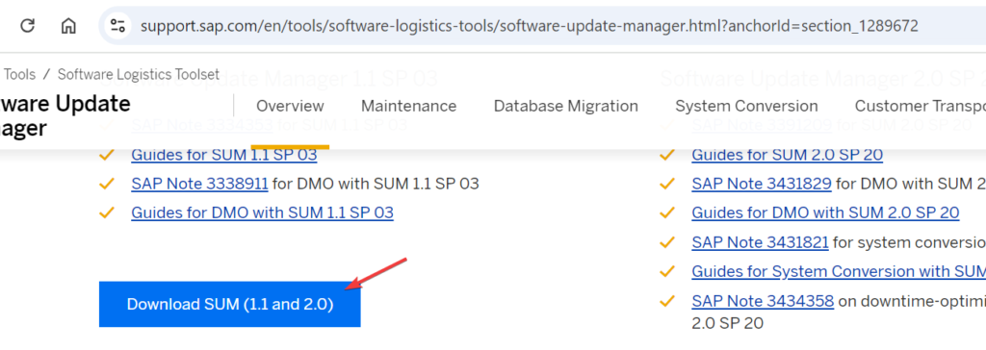Switch to the Maintenance tab
986x350 pixels.
(408, 106)
